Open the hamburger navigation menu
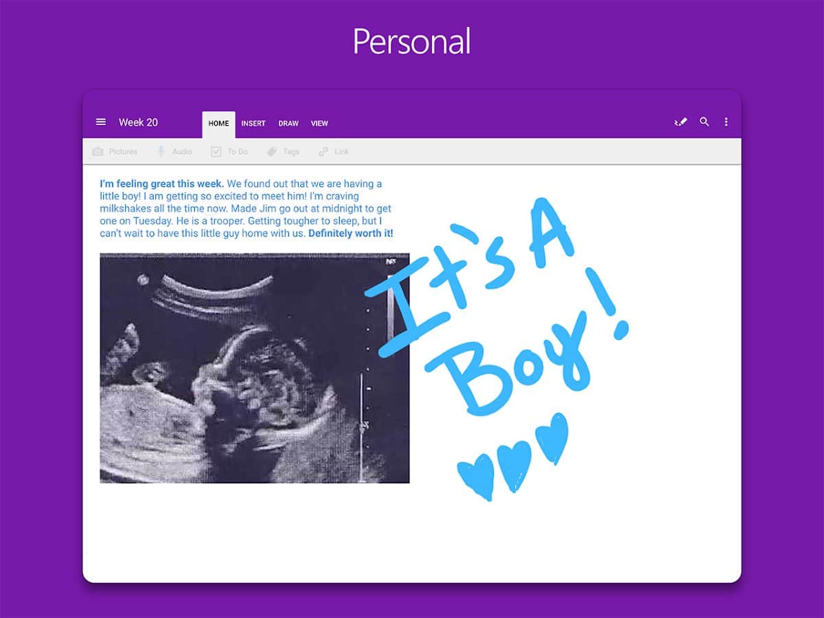 [101, 122]
